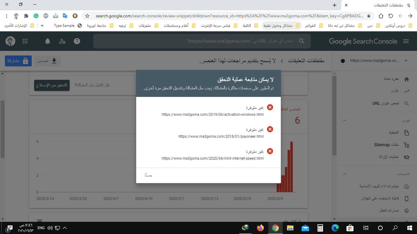The width and height of the screenshot is (417, 234).
Task: Collapse the فهرس index section chevron
Action: click(345, 121)
